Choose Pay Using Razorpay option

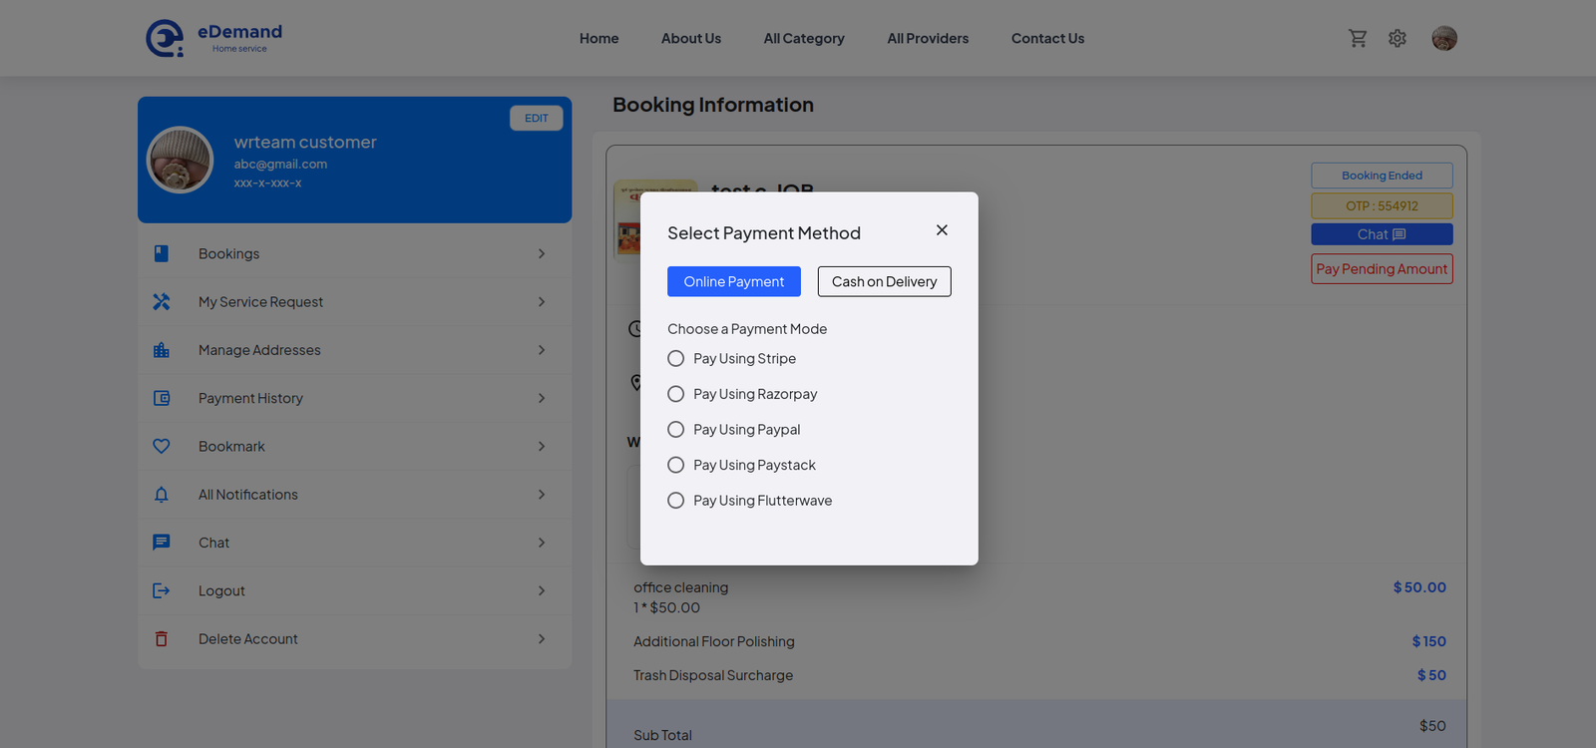(676, 394)
